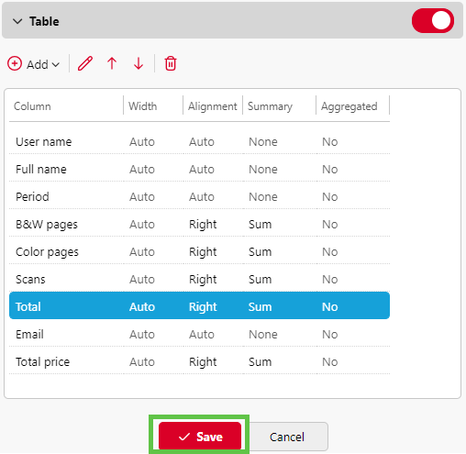Select the Period column row

coord(199,197)
